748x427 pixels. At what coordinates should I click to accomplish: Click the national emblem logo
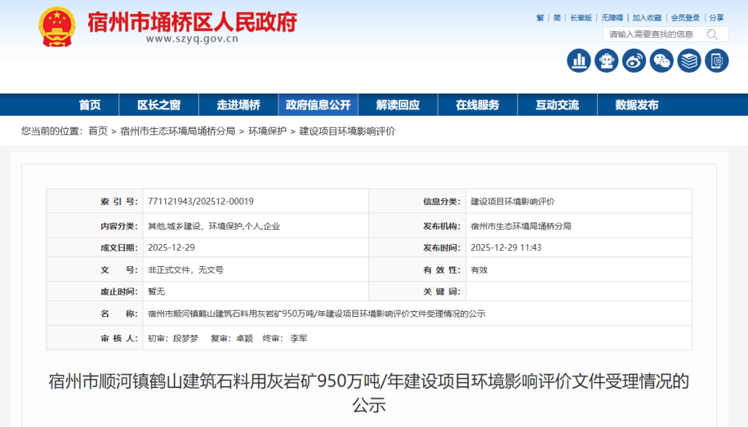click(57, 27)
